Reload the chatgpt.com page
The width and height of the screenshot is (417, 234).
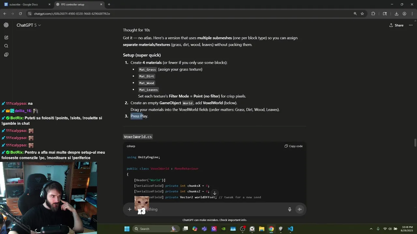(x=20, y=14)
